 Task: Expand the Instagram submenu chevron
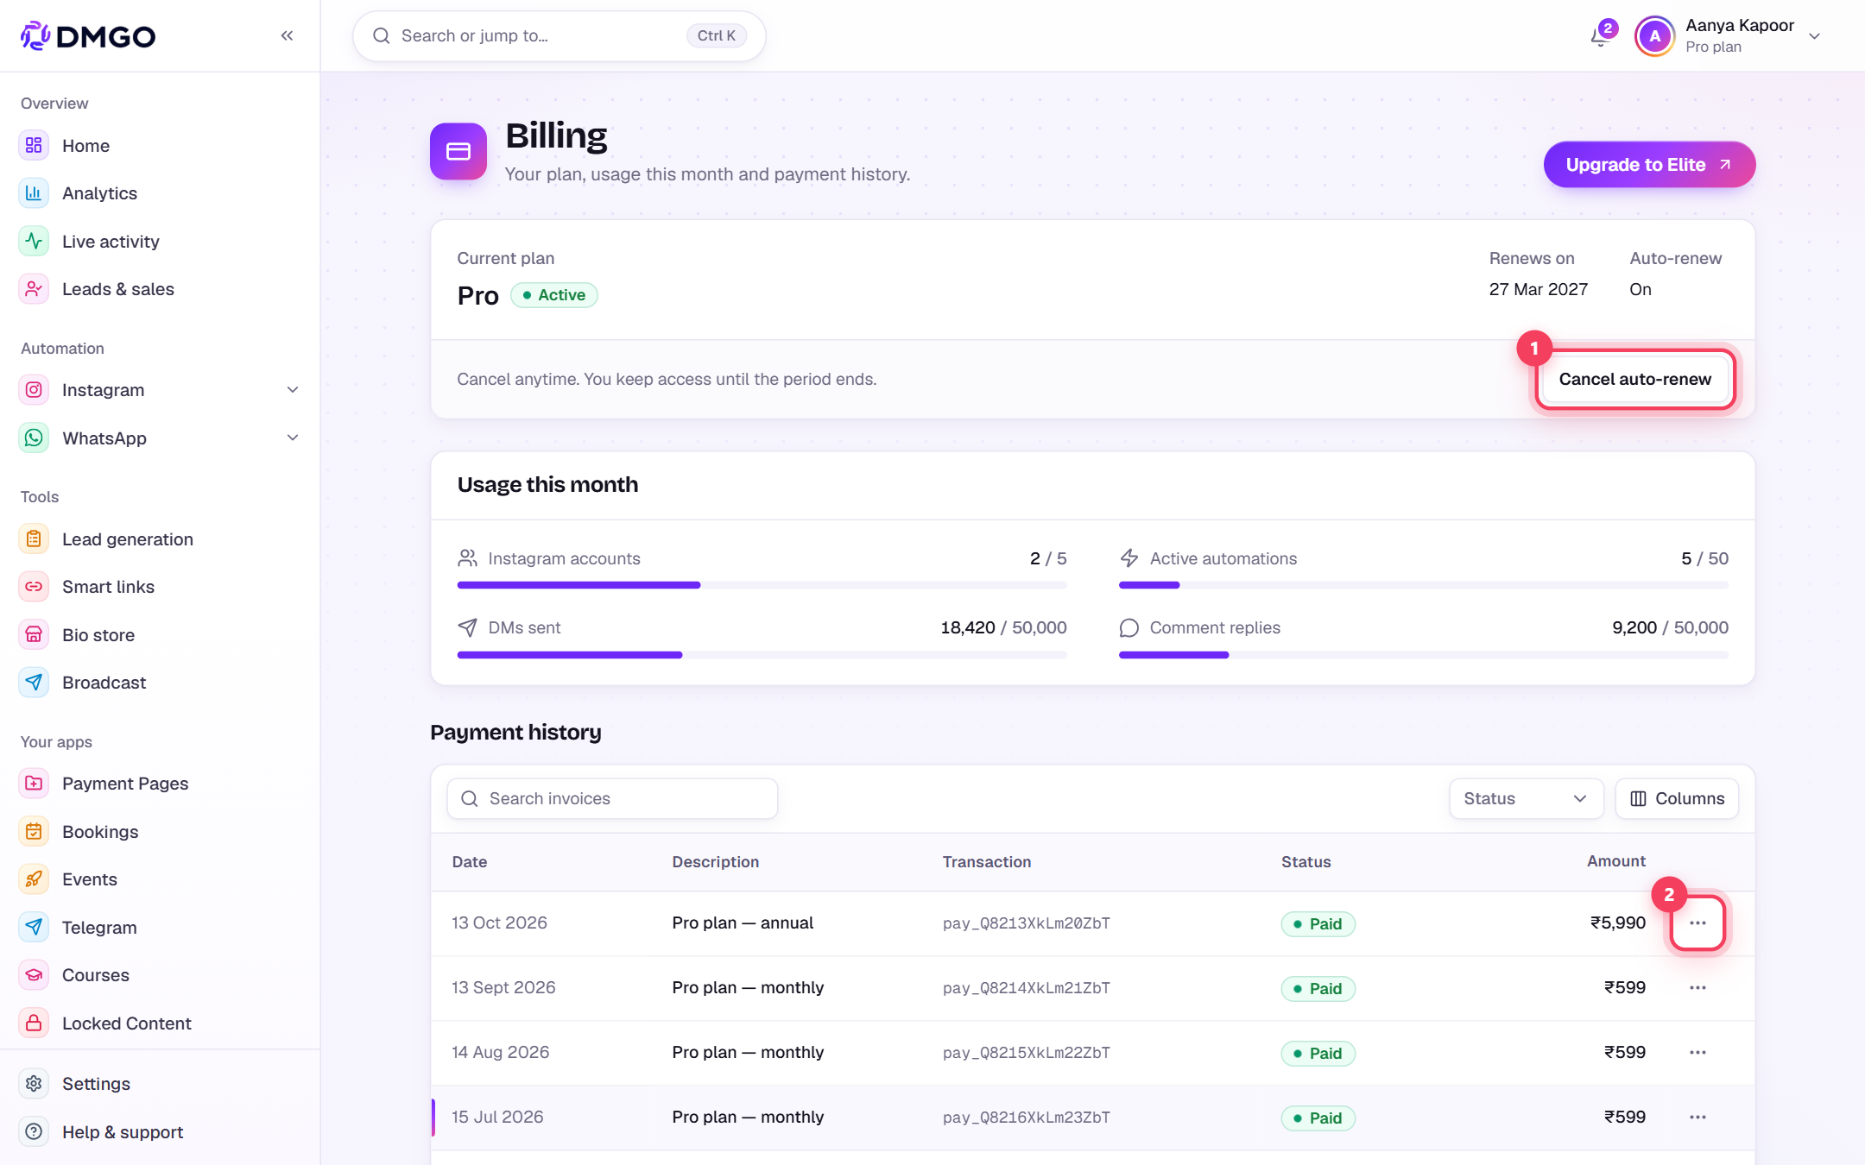pyautogui.click(x=293, y=390)
